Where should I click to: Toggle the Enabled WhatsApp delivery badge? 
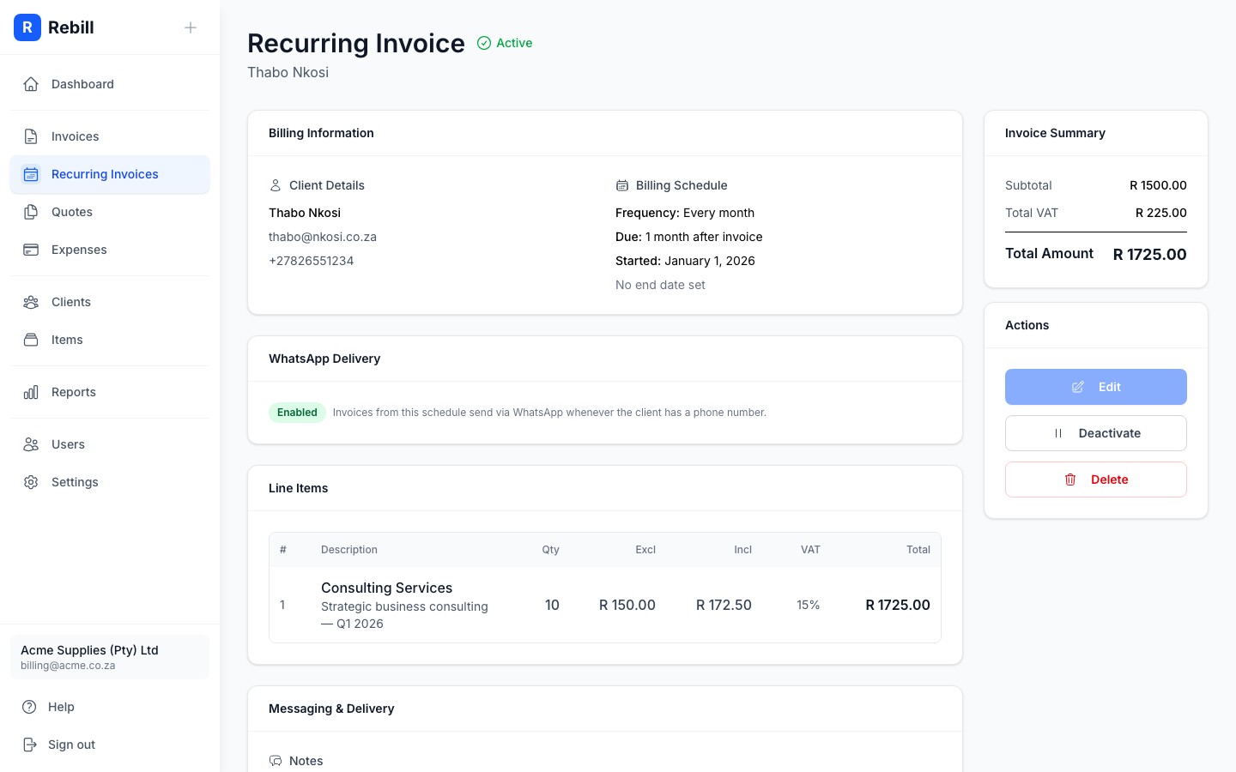(x=297, y=413)
